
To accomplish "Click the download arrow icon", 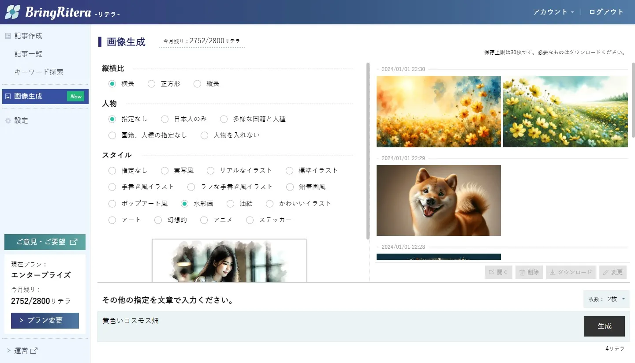I will click(x=553, y=272).
